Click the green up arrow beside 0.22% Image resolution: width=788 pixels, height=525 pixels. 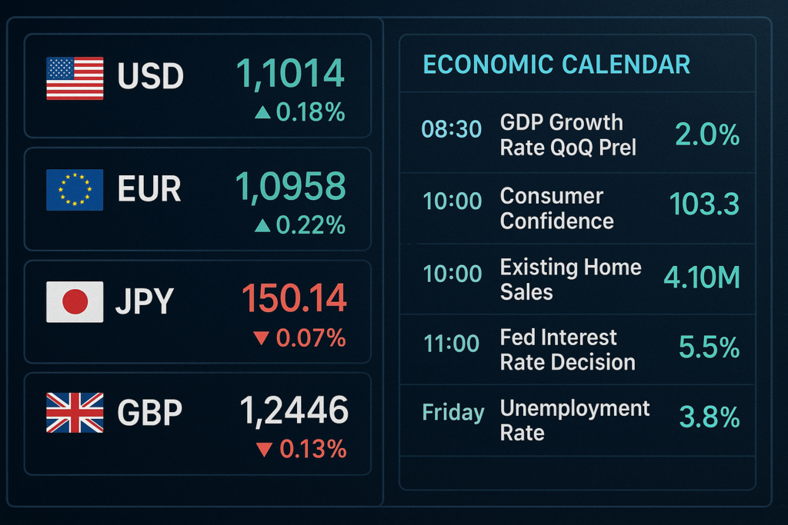pos(262,225)
